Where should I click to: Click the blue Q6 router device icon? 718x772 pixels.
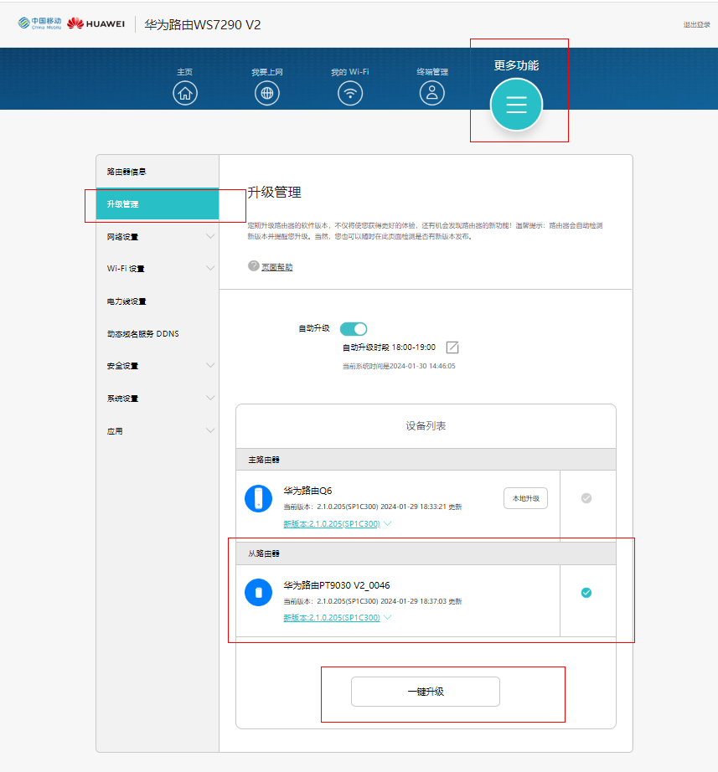click(x=258, y=498)
